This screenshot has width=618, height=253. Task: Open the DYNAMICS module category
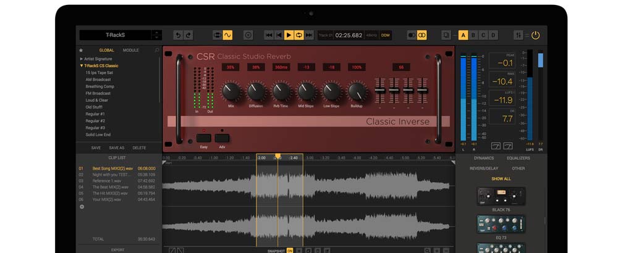click(484, 158)
